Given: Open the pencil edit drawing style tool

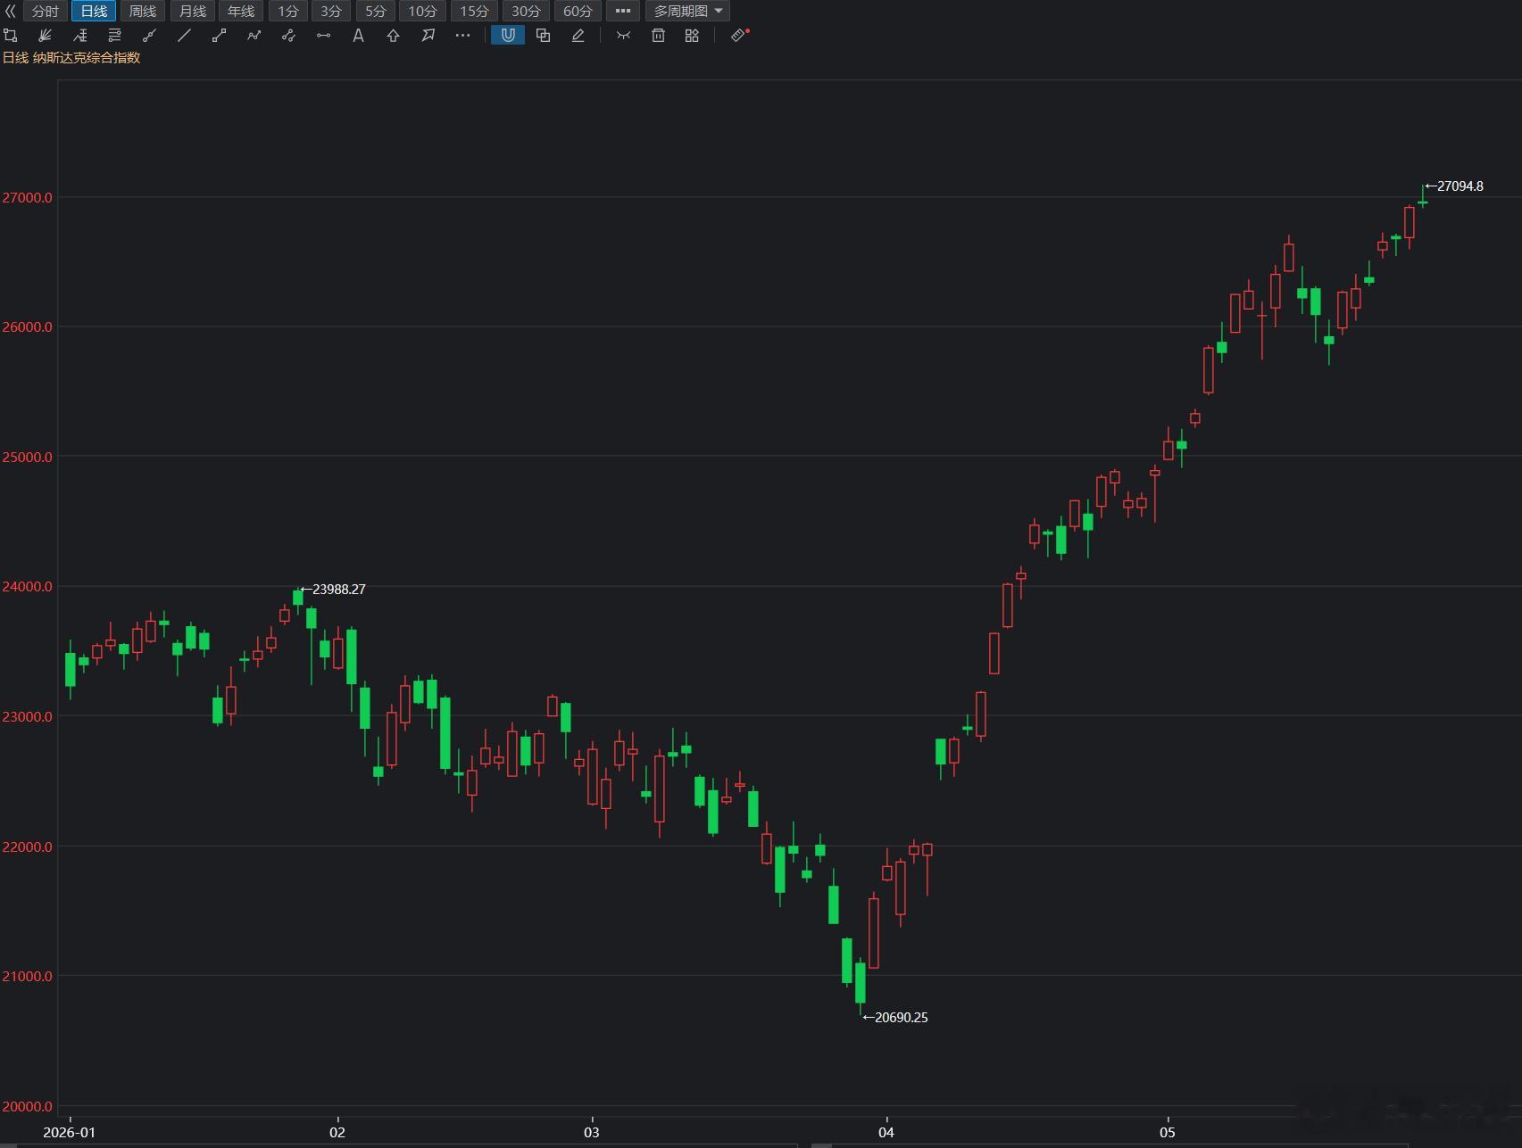Looking at the screenshot, I should [x=578, y=36].
